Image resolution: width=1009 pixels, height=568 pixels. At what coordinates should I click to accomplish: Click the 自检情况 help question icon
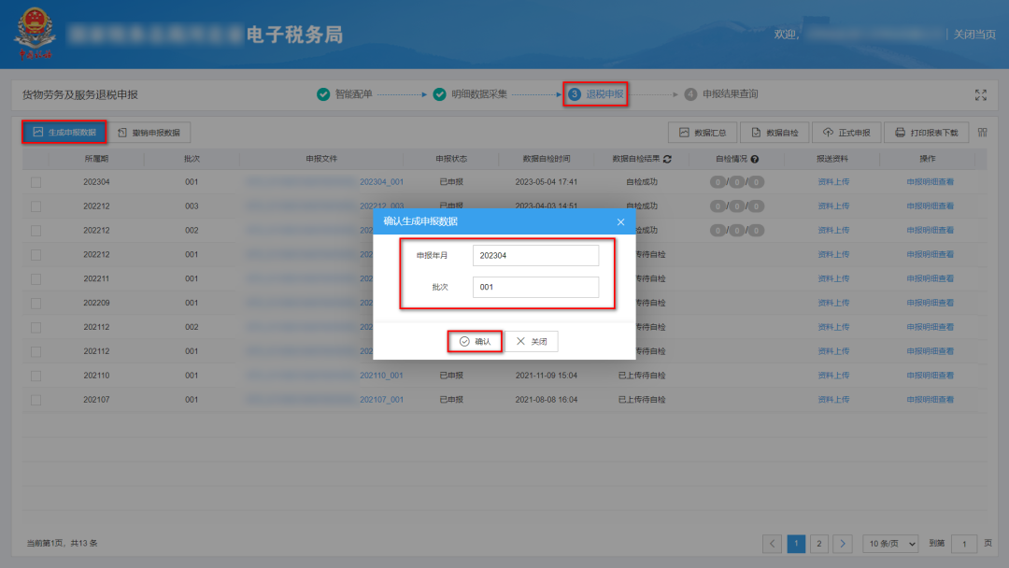point(754,159)
